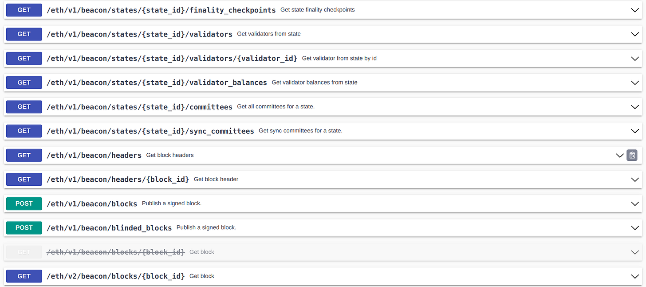
Task: Click the sync_committees endpoint path text
Action: coord(150,131)
